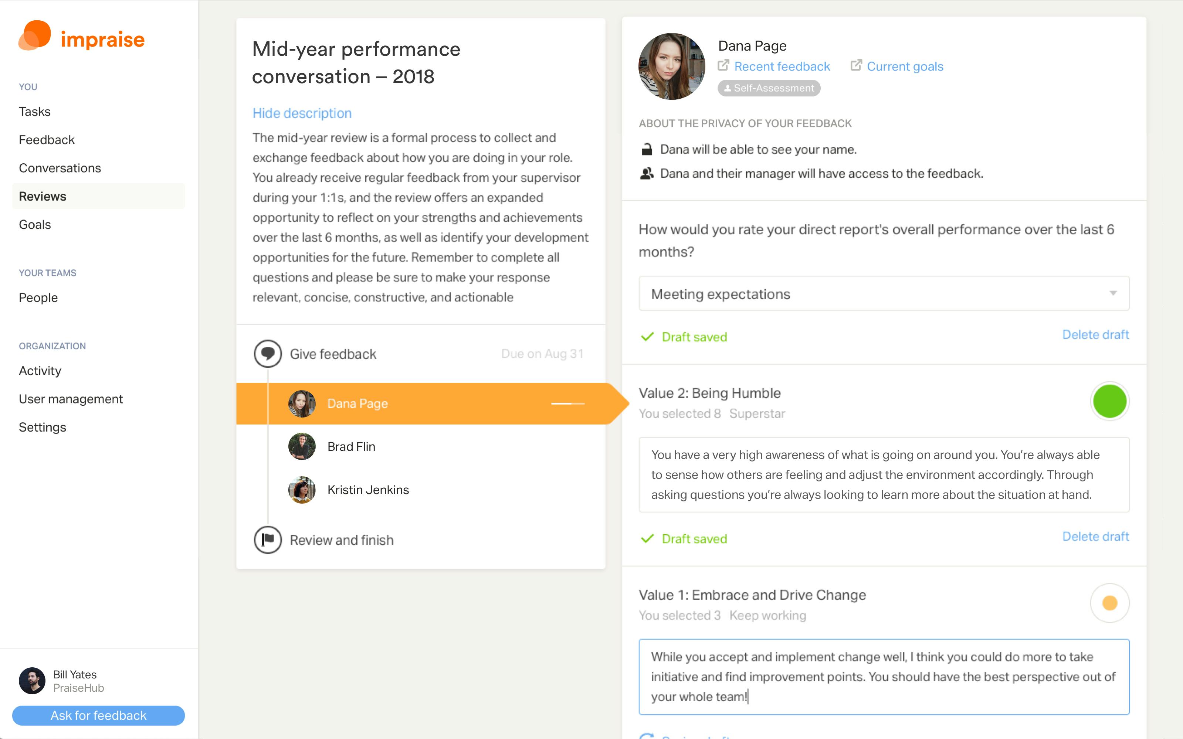This screenshot has height=739, width=1183.
Task: Click Reviews in the left sidebar
Action: [x=43, y=195]
